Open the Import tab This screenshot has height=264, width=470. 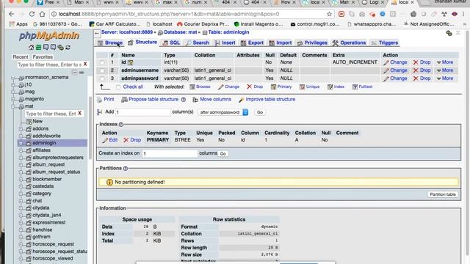[x=281, y=43]
